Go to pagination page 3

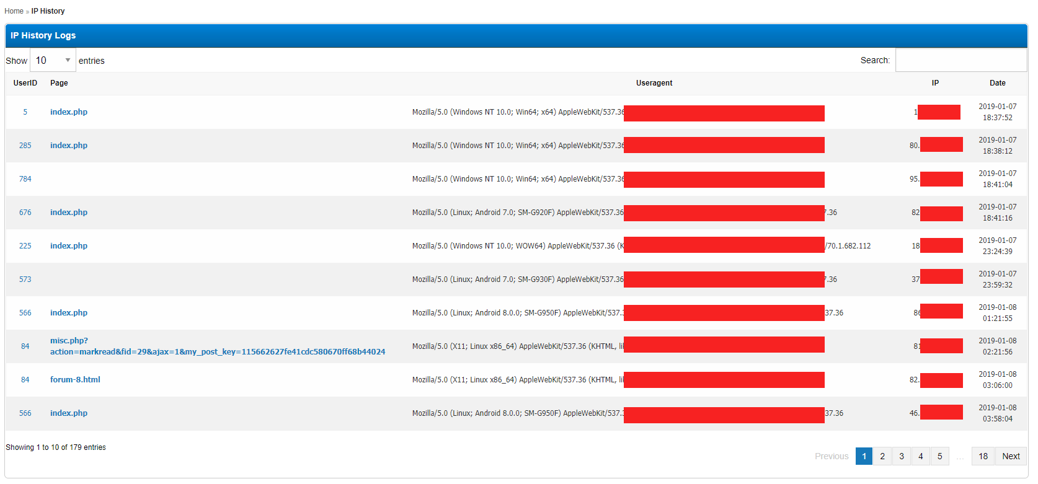click(902, 456)
